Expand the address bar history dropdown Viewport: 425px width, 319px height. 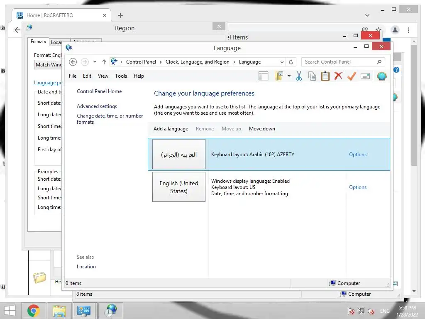tap(282, 62)
